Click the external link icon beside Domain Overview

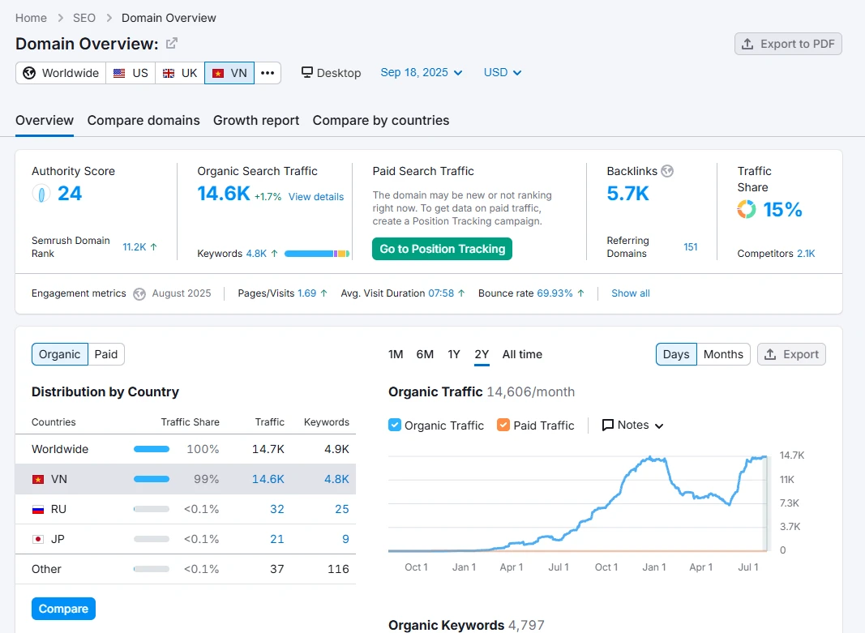(171, 44)
